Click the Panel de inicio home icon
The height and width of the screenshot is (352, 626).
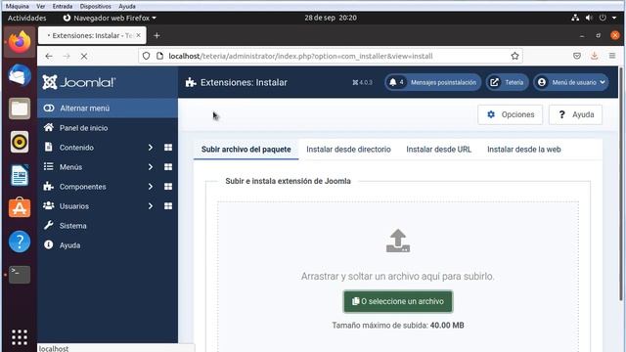(x=48, y=127)
